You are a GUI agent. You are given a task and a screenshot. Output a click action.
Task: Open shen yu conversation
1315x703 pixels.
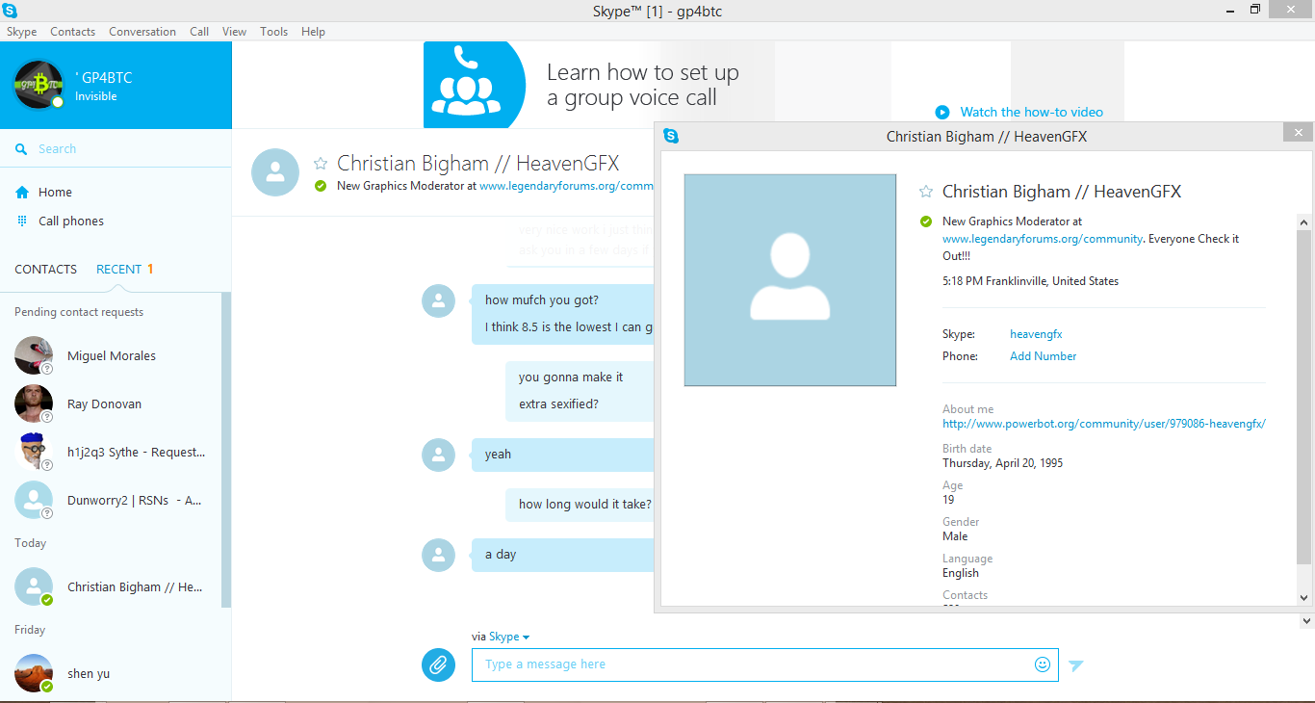coord(111,673)
